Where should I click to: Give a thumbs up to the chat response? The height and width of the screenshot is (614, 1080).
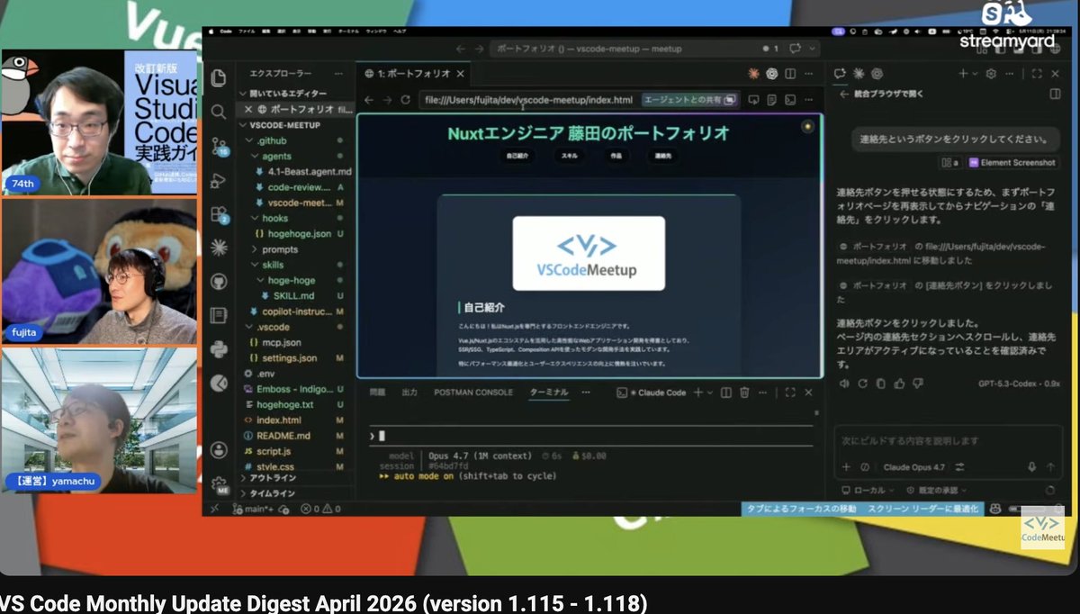(x=900, y=384)
